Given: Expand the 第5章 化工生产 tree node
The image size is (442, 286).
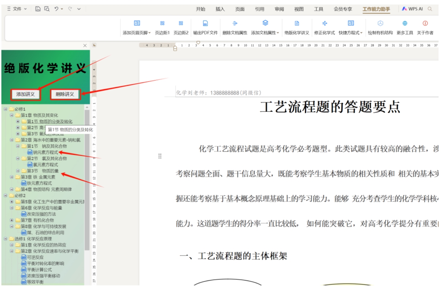Looking at the screenshot, I should [12, 202].
